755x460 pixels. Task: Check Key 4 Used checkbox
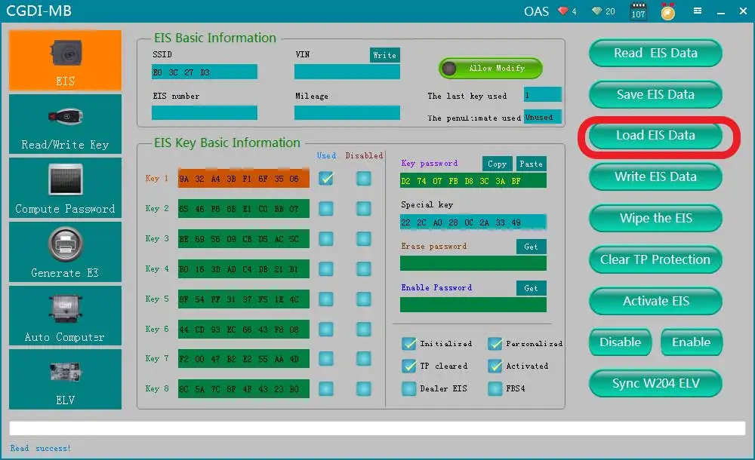pyautogui.click(x=326, y=269)
